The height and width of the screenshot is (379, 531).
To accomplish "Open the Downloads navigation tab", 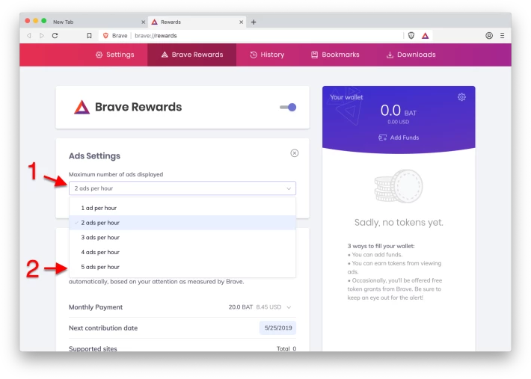I will (x=411, y=55).
